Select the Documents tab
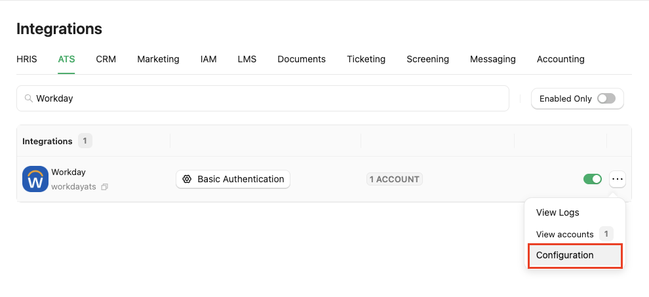The image size is (649, 297). (x=302, y=59)
